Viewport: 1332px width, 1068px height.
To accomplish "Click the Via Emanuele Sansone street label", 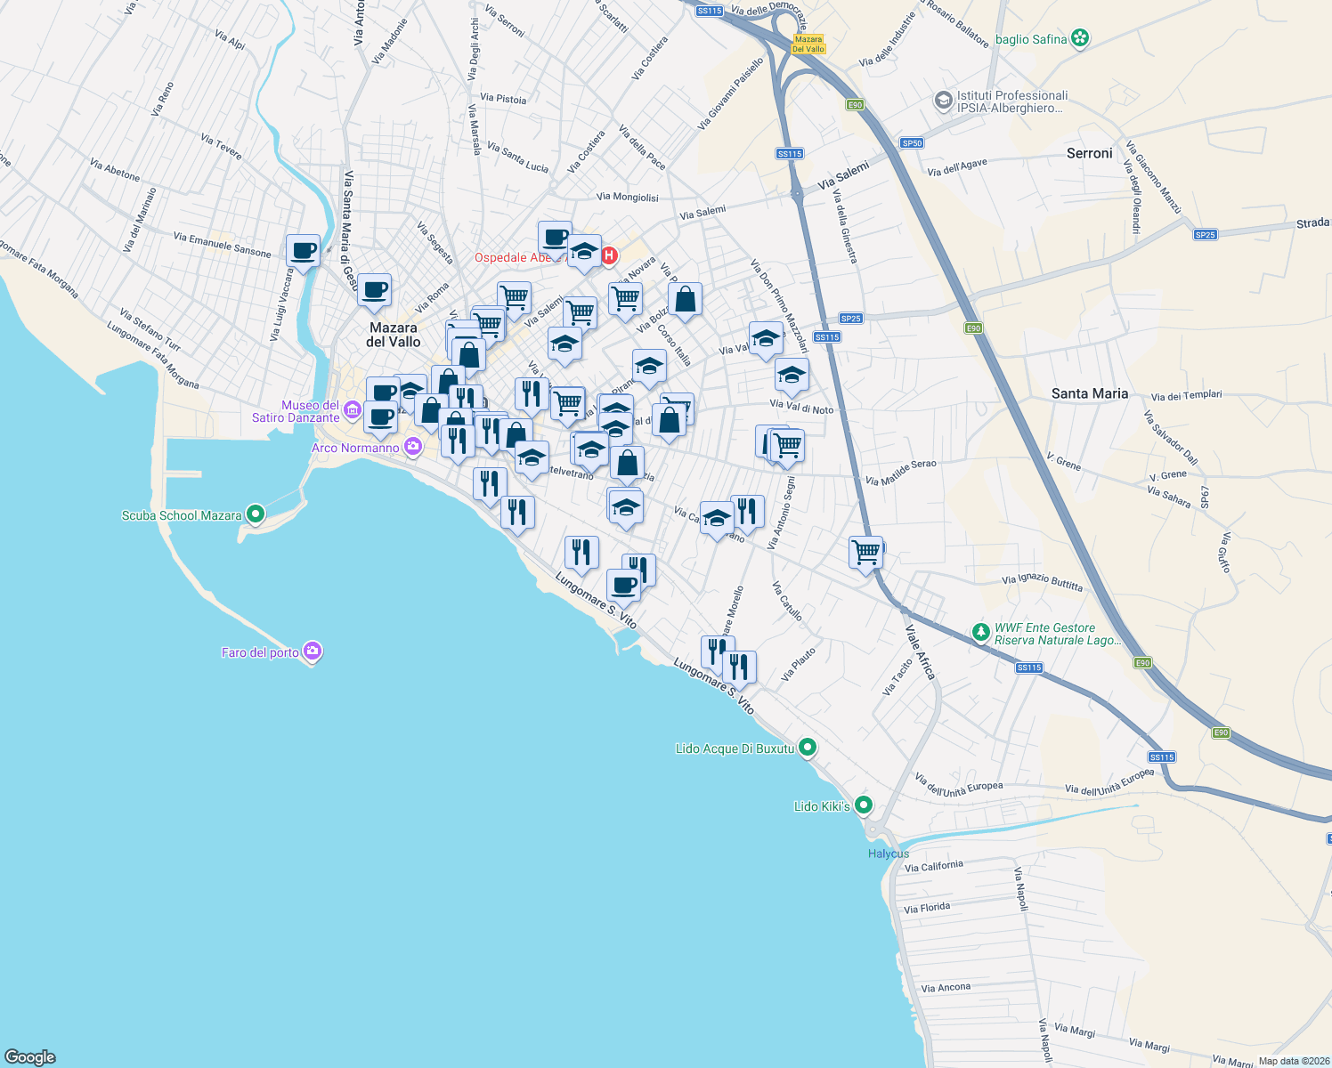I will point(223,245).
